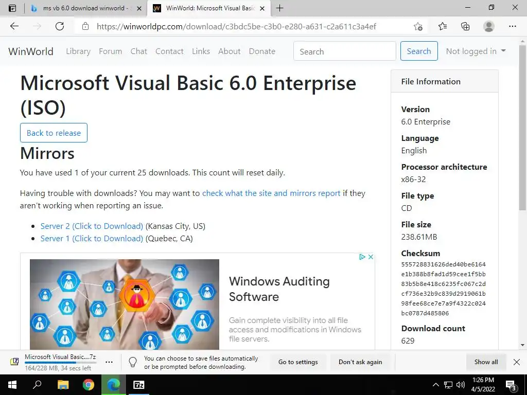This screenshot has height=395, width=527.
Task: Open tab actions menu icon
Action: [x=12, y=8]
